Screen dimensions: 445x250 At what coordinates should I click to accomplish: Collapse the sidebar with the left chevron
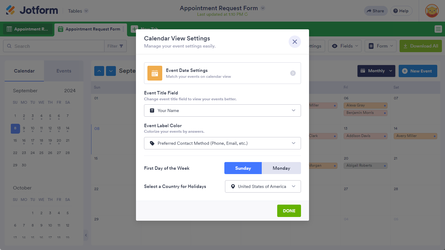[86, 235]
